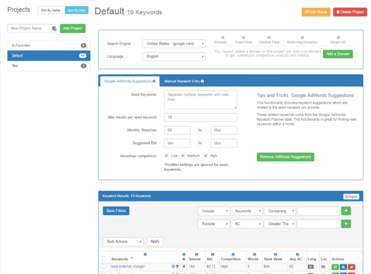This screenshot has width=371, height=274.
Task: Toggle the Medium advertiser competition checkbox
Action: (183, 155)
